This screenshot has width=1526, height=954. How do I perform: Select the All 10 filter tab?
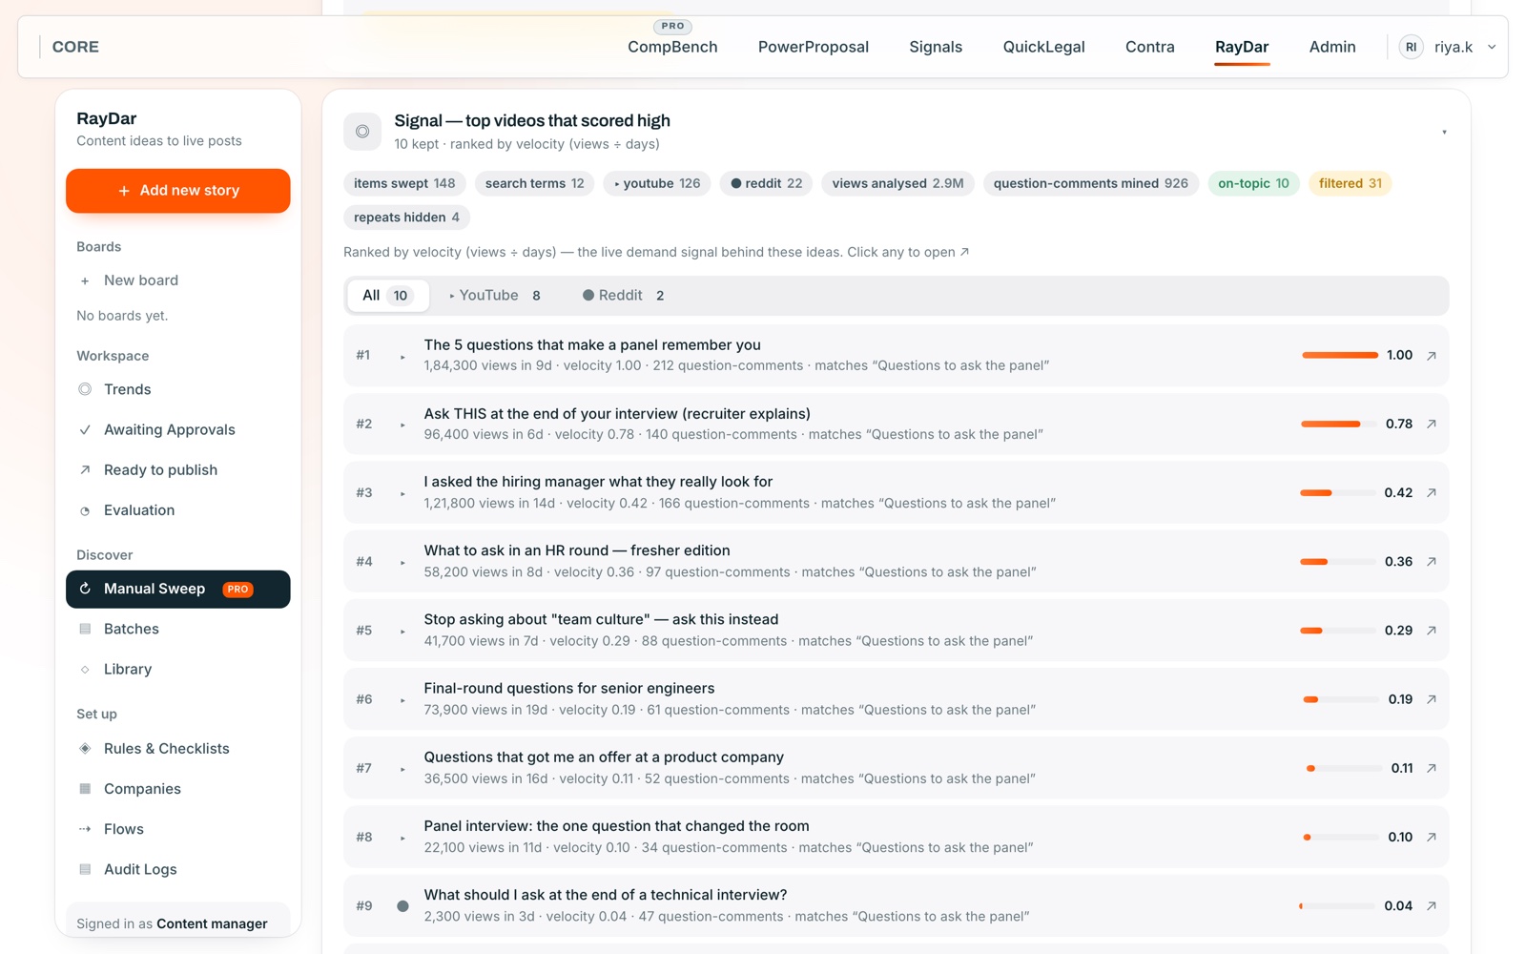click(387, 296)
